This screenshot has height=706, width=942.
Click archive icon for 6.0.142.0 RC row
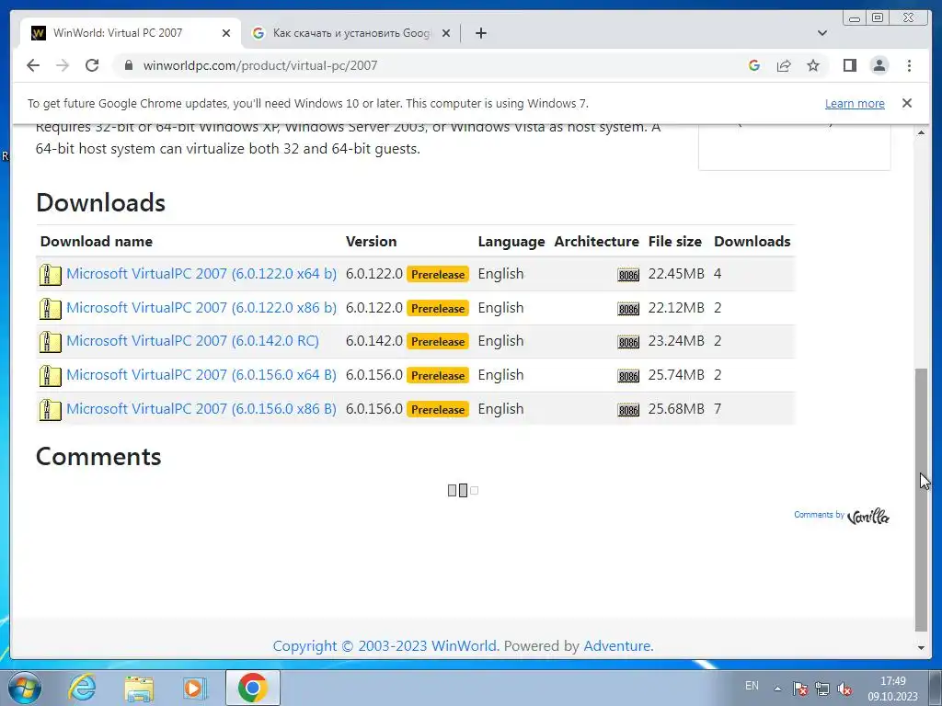click(51, 342)
